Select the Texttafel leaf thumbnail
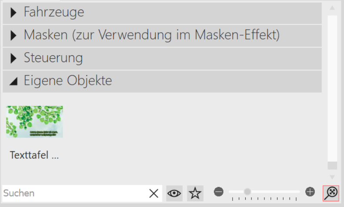Image resolution: width=344 pixels, height=207 pixels. (x=34, y=122)
